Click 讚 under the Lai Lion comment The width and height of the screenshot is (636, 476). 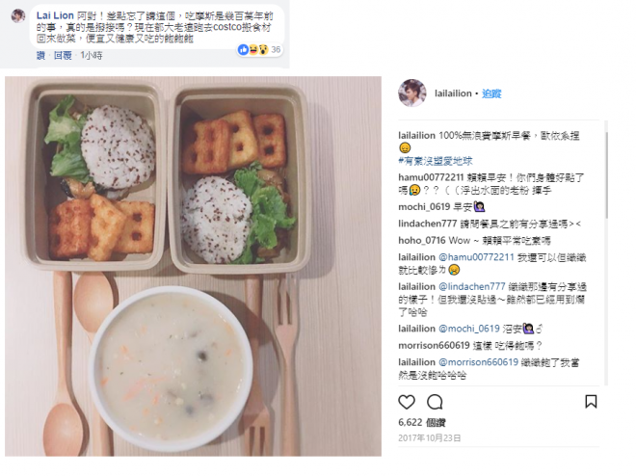40,56
